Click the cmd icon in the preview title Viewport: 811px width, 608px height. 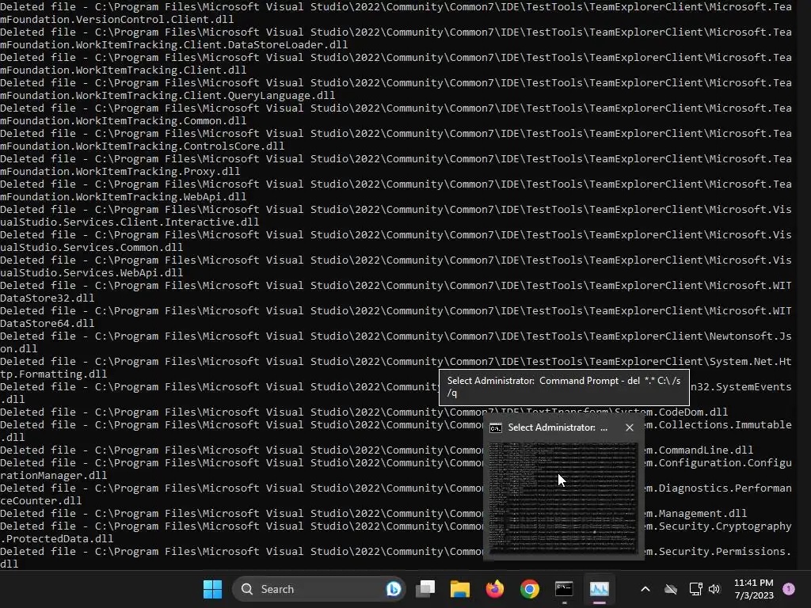(496, 427)
